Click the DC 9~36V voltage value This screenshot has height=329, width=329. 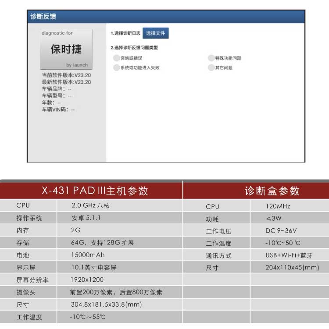pyautogui.click(x=281, y=231)
